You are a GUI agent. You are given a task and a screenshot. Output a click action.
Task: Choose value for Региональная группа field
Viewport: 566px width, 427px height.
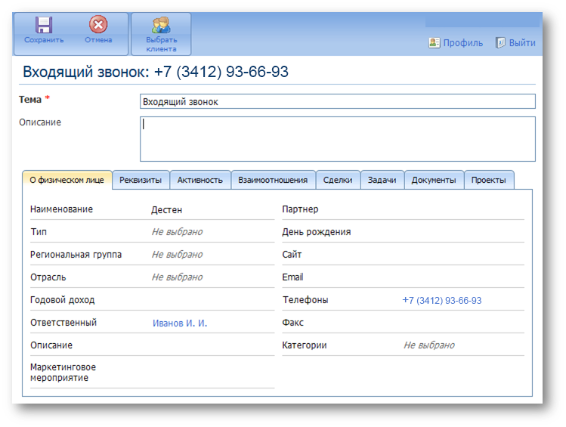click(x=178, y=255)
